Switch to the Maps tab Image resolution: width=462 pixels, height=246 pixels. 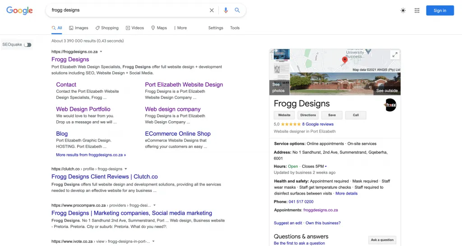[x=159, y=28]
